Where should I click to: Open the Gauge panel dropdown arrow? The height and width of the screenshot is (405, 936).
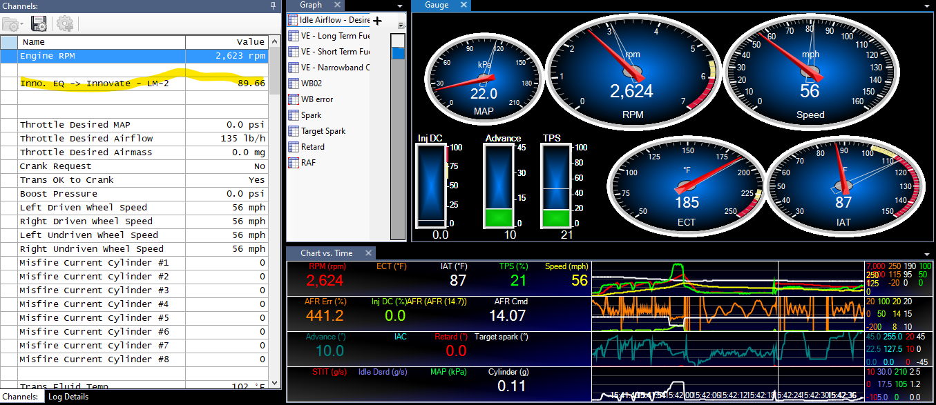click(927, 6)
